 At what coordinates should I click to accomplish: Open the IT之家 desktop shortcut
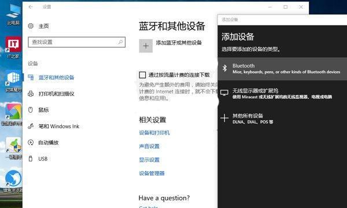pyautogui.click(x=13, y=47)
